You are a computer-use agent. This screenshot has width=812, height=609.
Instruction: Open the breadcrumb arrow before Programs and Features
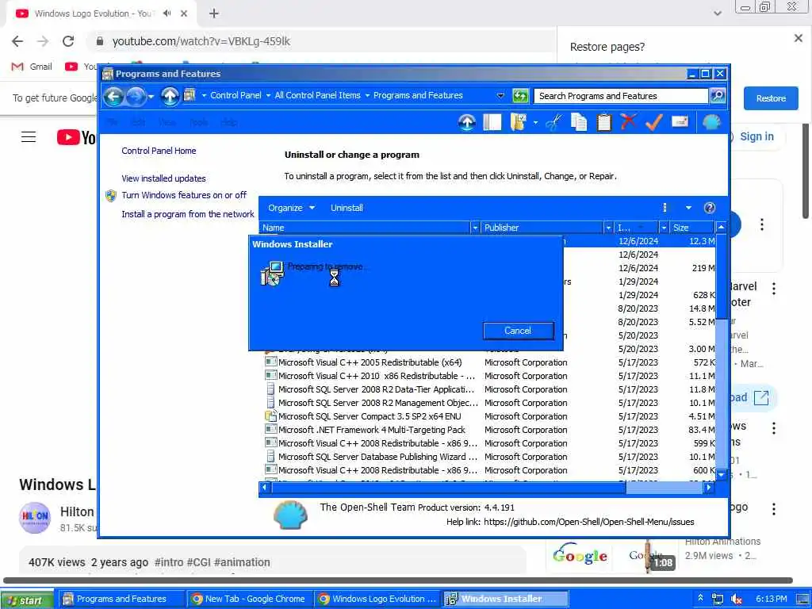coord(367,95)
